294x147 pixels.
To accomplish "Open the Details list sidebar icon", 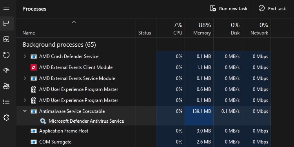I will pyautogui.click(x=6, y=102).
